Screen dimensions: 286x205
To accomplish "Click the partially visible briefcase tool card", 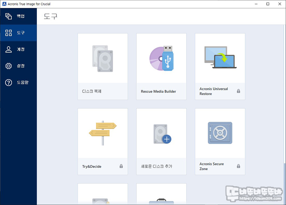I will point(161,194).
